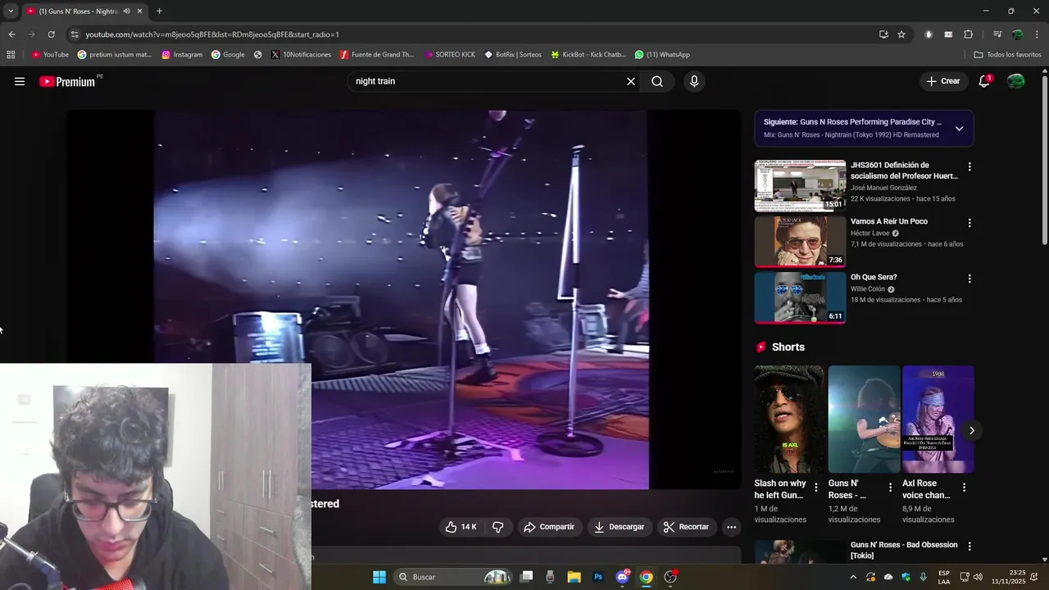Expand the Mix playlist panel chevron

coord(959,129)
